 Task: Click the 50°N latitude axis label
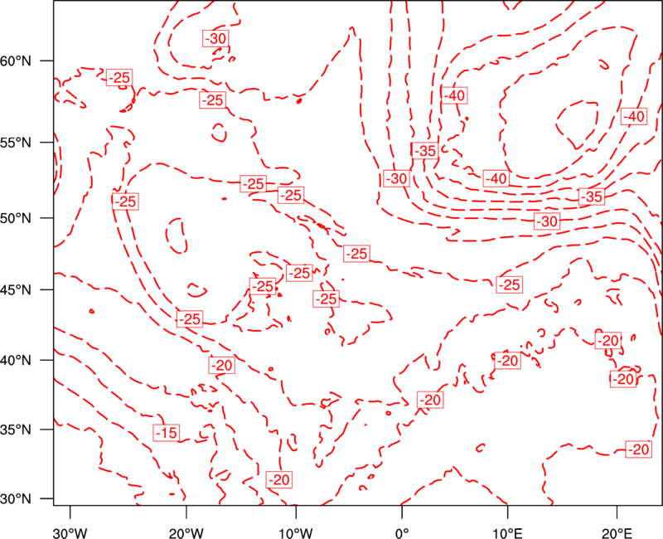click(x=16, y=218)
